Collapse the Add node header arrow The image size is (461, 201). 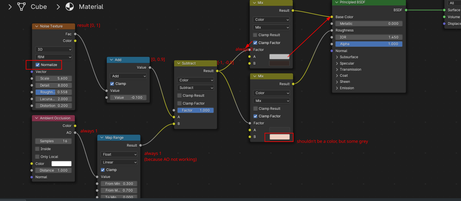click(111, 60)
